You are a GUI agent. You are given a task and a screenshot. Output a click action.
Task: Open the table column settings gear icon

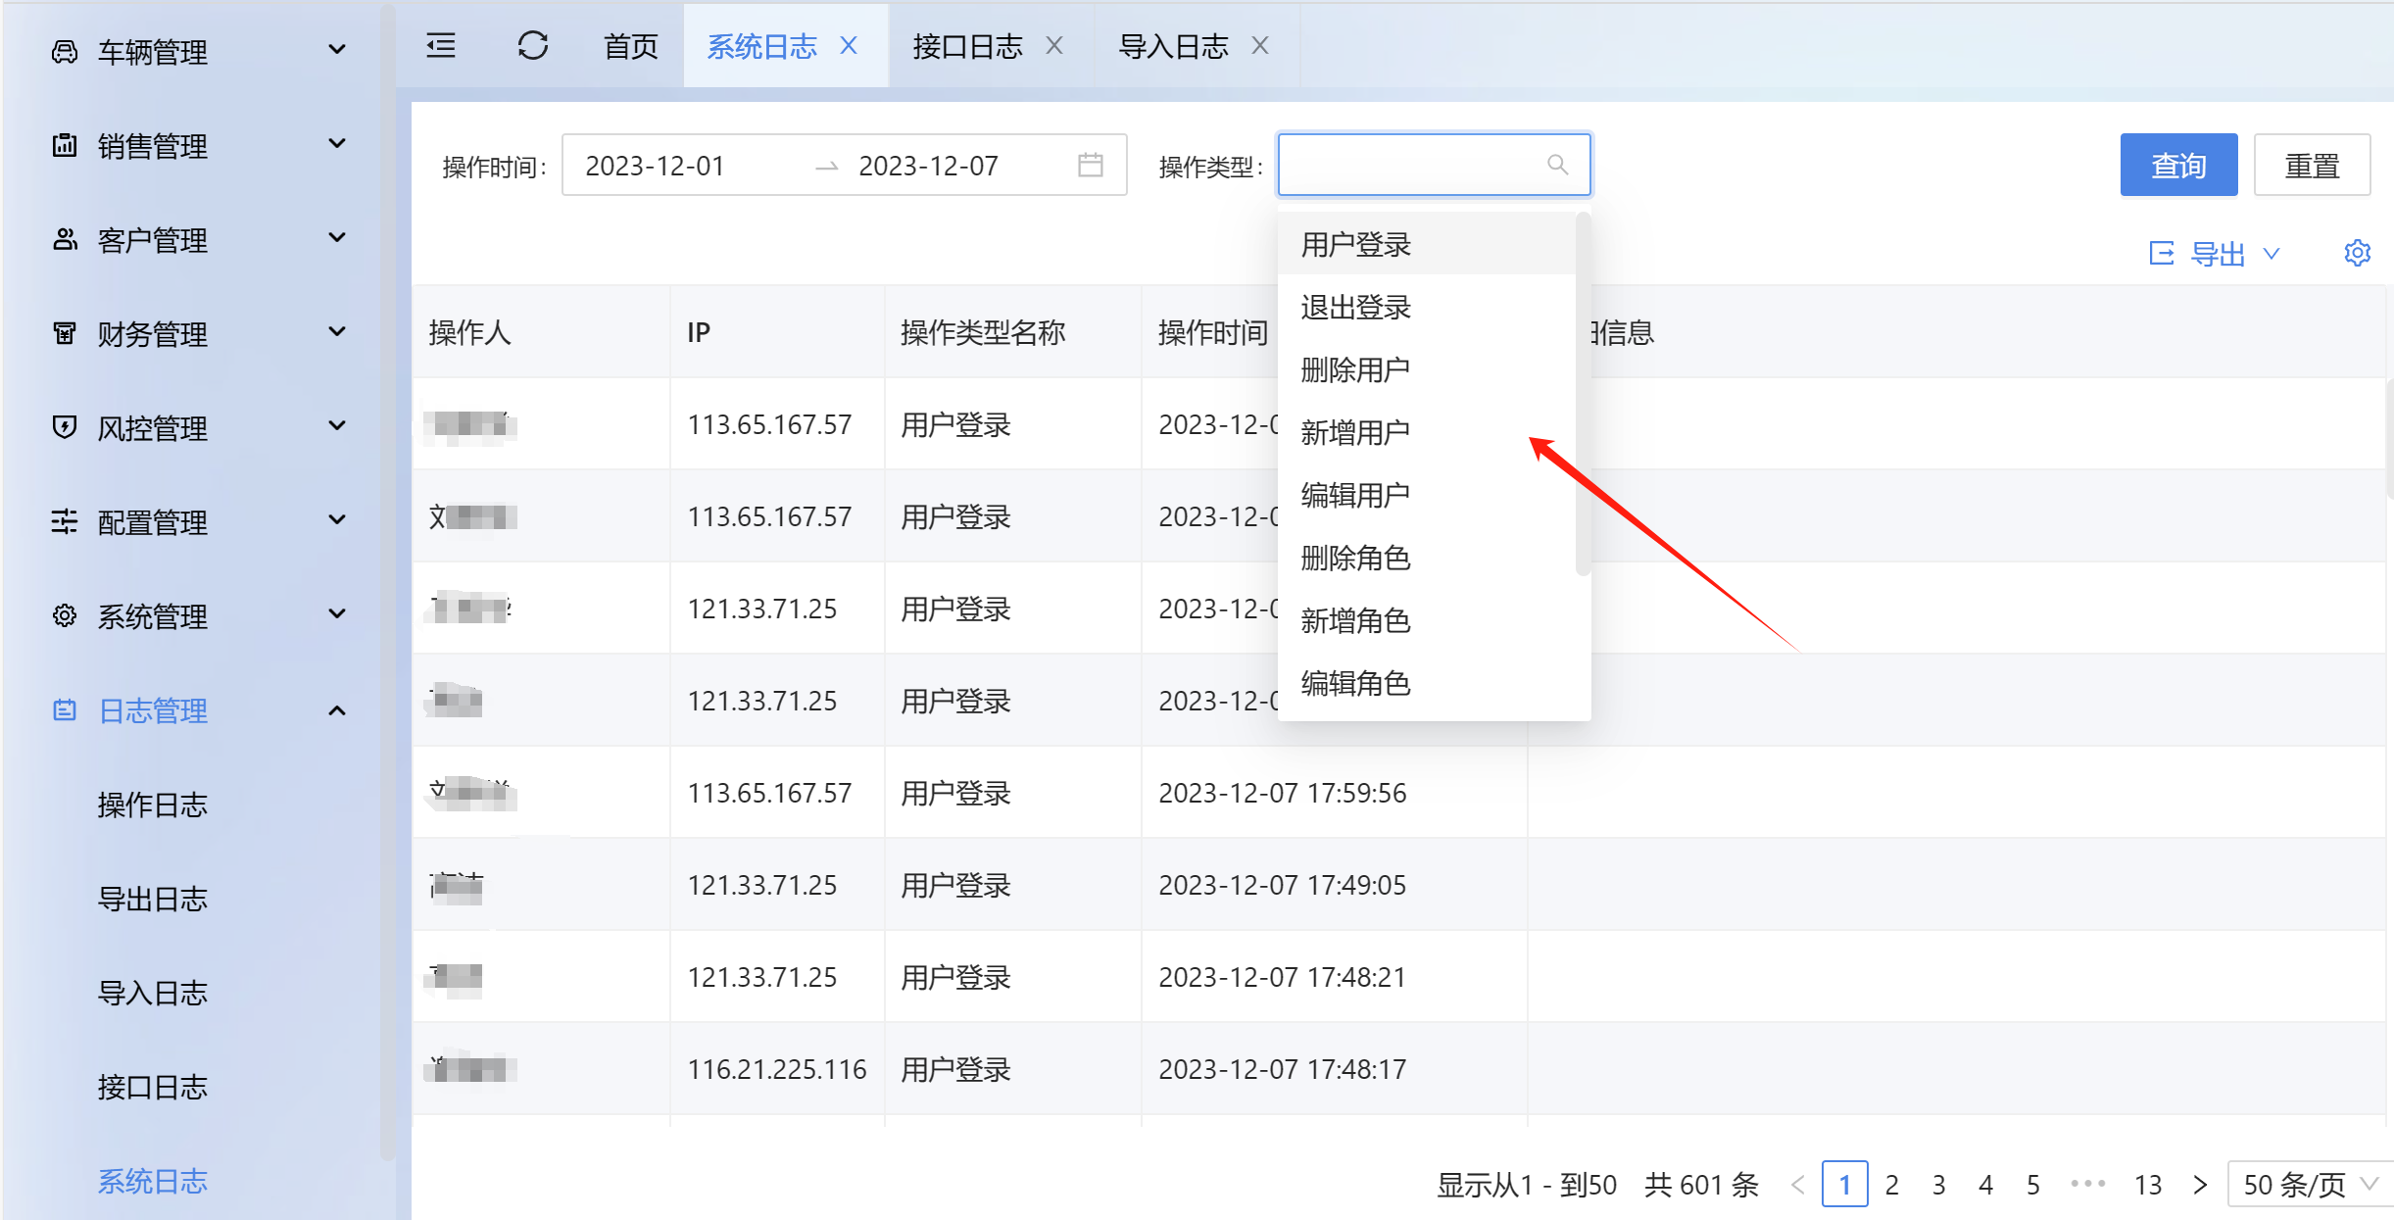[x=2357, y=253]
